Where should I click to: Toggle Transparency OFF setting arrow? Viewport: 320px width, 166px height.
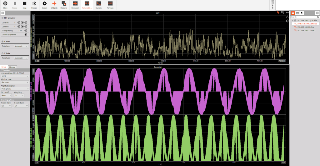click(26, 30)
